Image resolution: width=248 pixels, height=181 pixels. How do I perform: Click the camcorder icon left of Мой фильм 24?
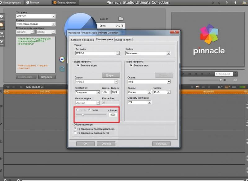click(x=8, y=87)
